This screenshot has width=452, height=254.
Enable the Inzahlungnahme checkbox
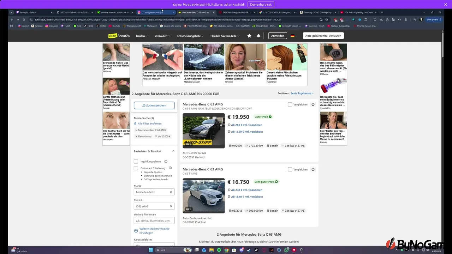tap(136, 161)
